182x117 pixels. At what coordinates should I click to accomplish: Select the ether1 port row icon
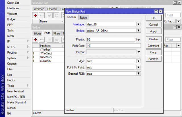(x=42, y=49)
